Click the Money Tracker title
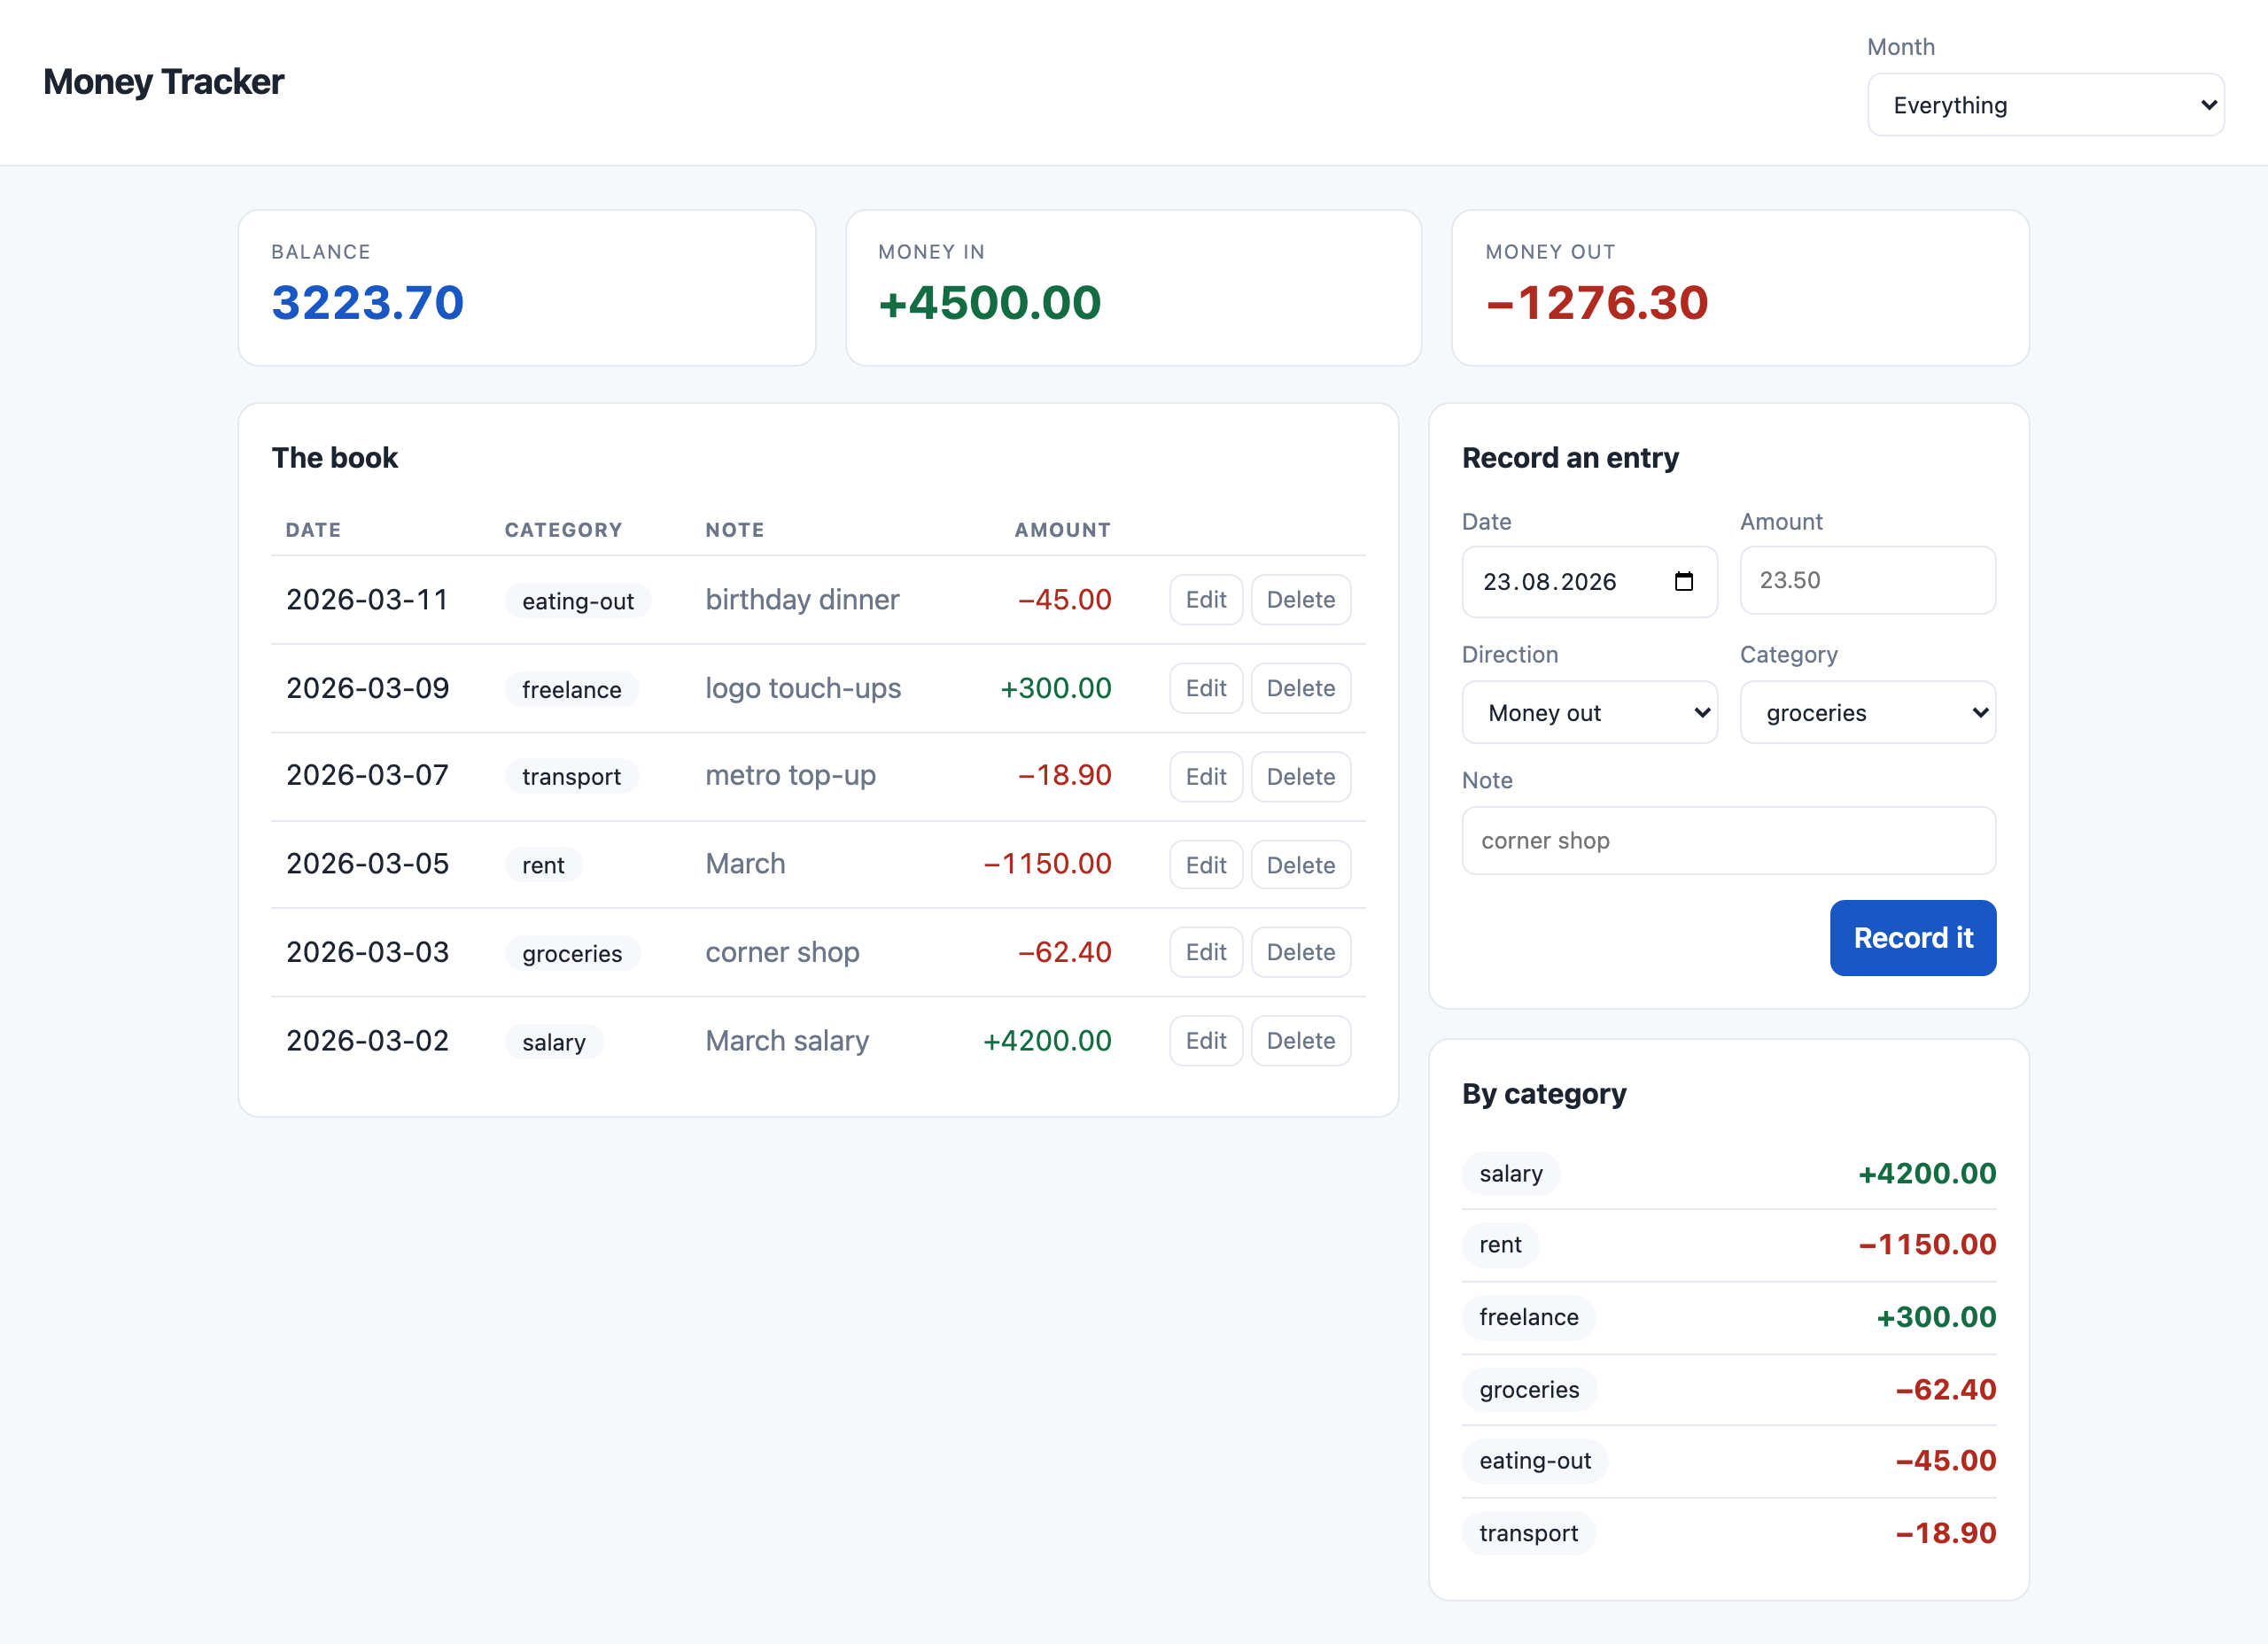The height and width of the screenshot is (1644, 2268). (164, 82)
